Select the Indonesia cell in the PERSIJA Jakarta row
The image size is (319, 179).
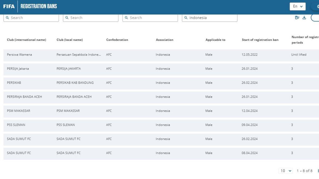[x=163, y=69]
